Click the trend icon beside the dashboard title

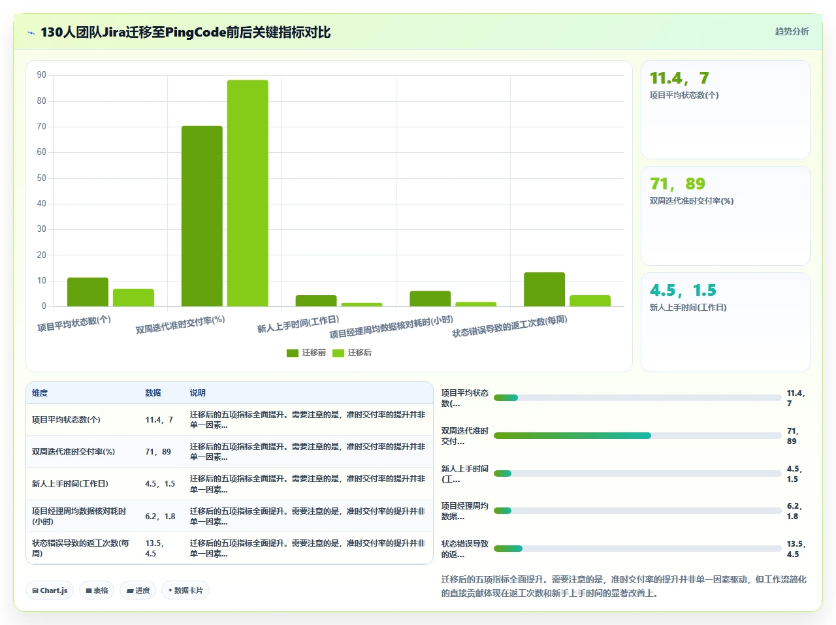coord(31,33)
